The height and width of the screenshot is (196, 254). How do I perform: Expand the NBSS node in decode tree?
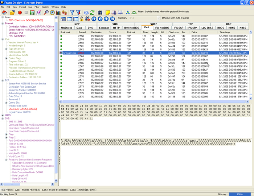[x=2, y=115]
